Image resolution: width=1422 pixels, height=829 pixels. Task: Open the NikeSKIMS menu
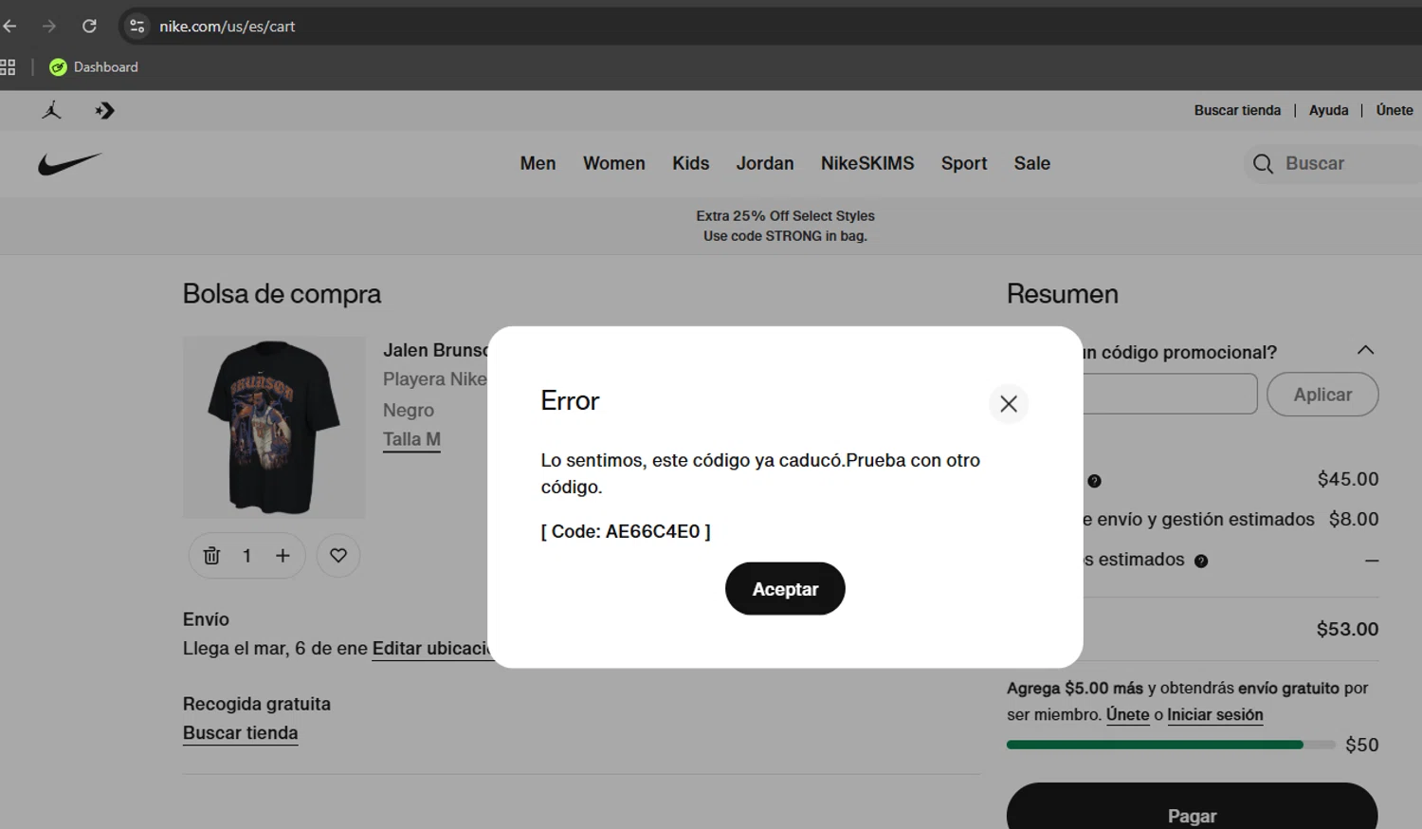tap(867, 163)
